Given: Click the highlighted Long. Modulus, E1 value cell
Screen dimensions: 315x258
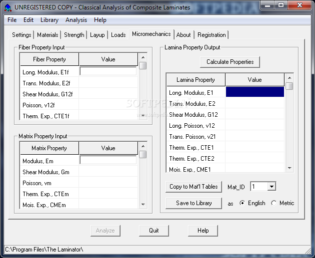Looking at the screenshot, I should (255, 92).
